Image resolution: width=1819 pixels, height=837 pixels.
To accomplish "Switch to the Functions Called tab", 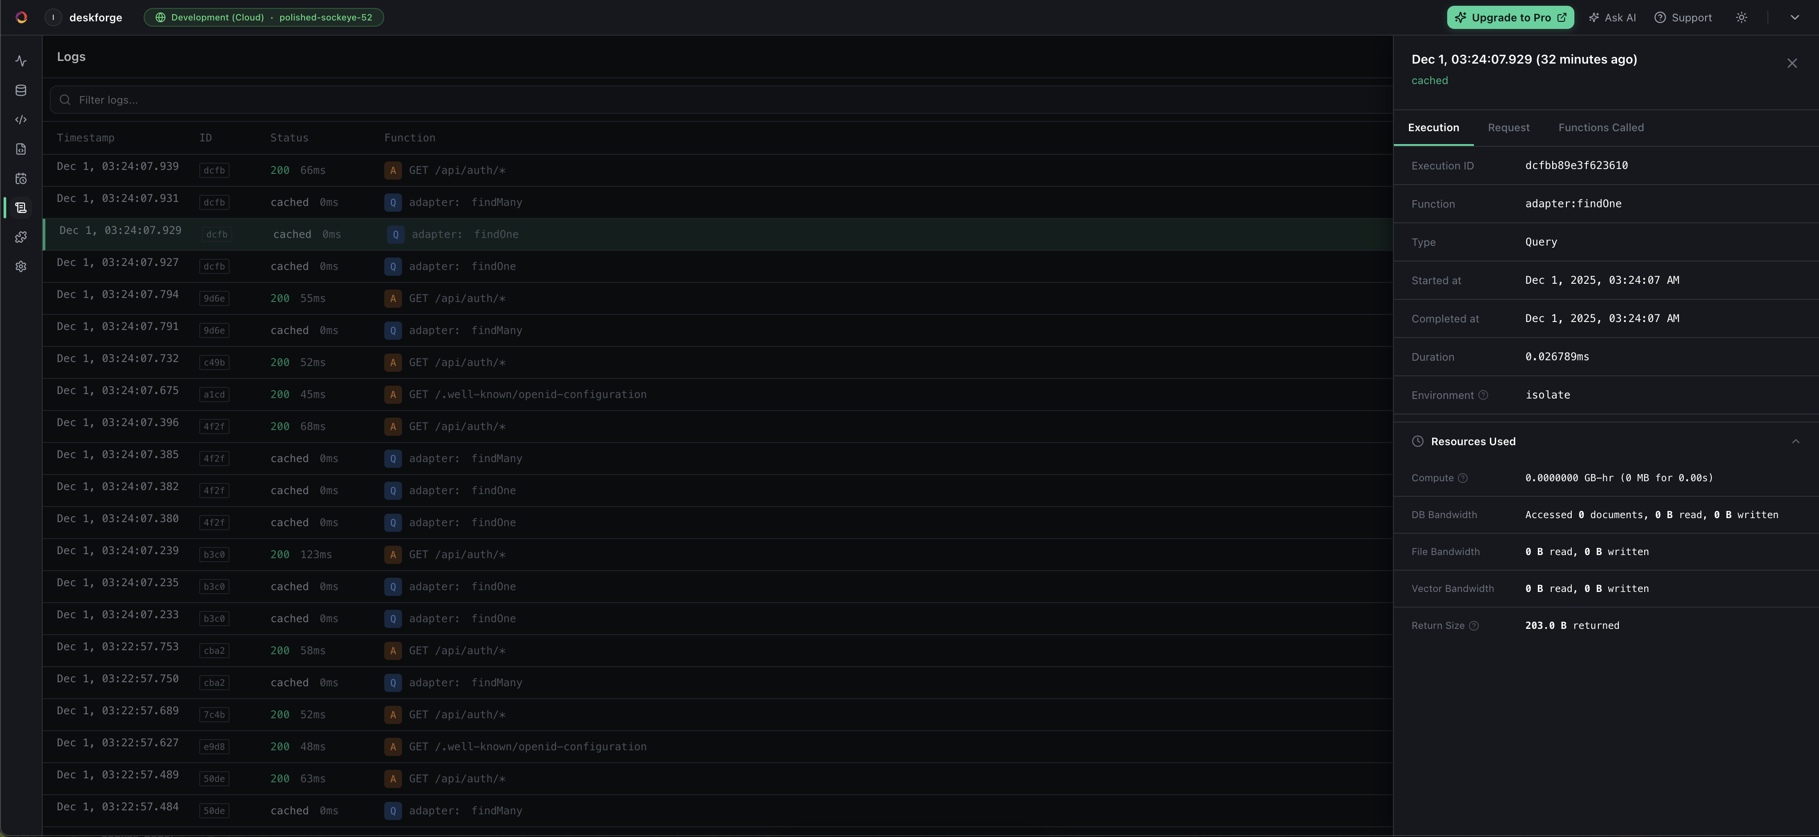I will click(1601, 128).
